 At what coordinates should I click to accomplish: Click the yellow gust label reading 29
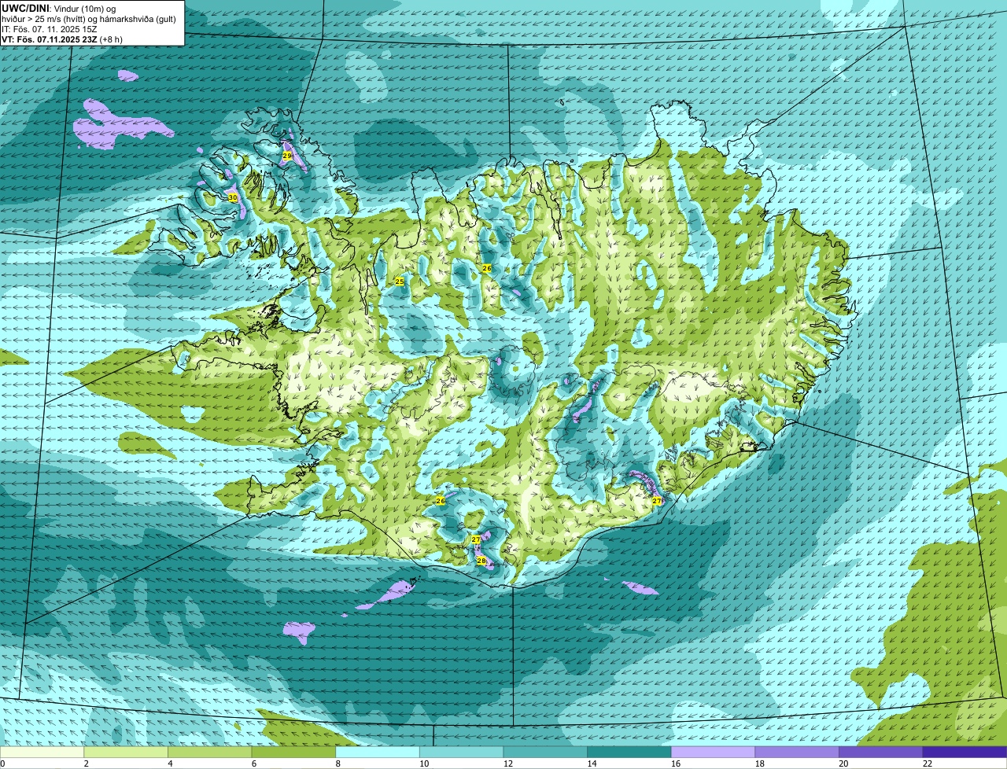(287, 156)
